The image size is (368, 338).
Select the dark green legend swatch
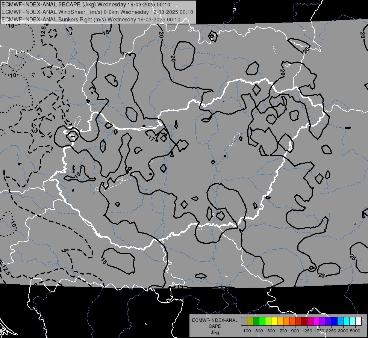pos(256,321)
